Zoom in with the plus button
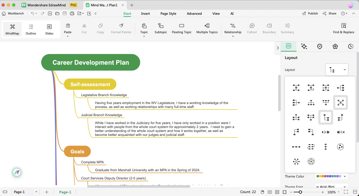Viewport: 359px width, 196px height. [x=323, y=192]
